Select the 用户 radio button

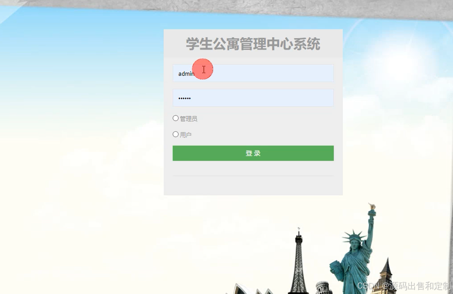(176, 134)
